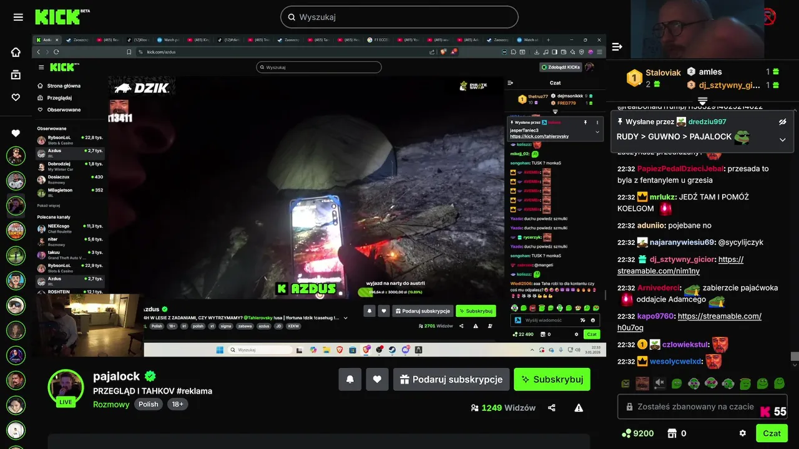Go to the home icon in the sidebar
799x449 pixels.
(16, 52)
